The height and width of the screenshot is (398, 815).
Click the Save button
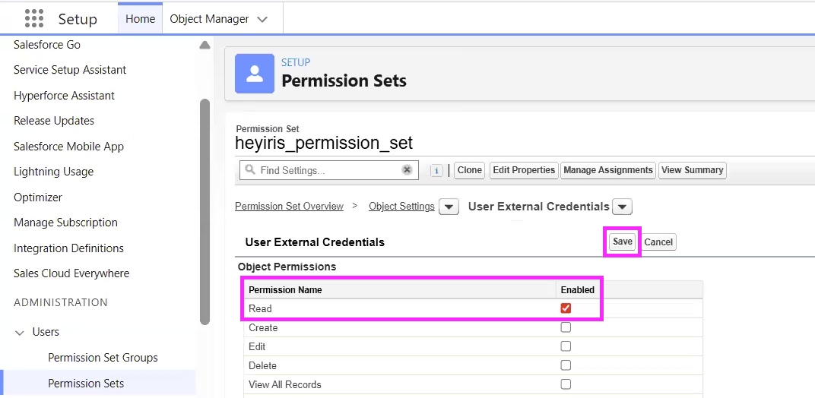[622, 242]
